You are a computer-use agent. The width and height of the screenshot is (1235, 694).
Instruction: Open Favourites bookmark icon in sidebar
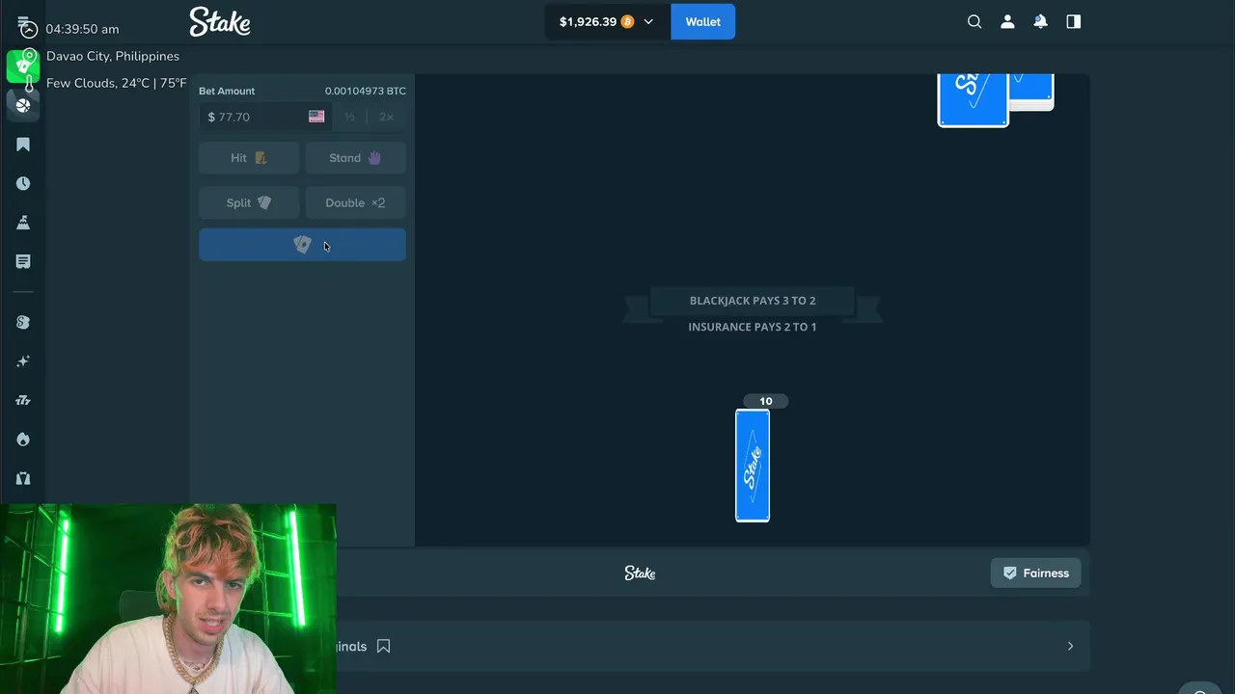[23, 145]
